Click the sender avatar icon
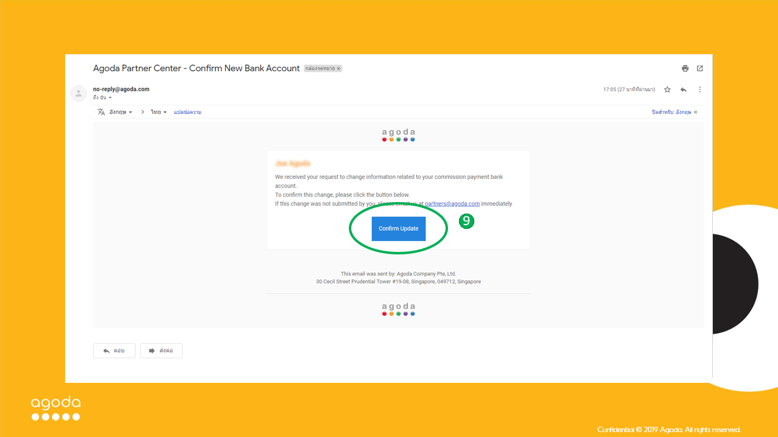The height and width of the screenshot is (437, 778). click(79, 93)
